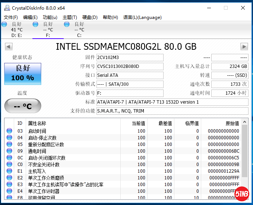Click status orb for attribute 09 通电时间
This screenshot has width=253, height=205.
(9, 151)
